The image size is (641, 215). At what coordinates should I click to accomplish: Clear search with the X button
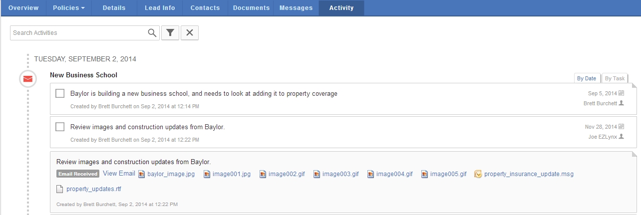tap(190, 33)
